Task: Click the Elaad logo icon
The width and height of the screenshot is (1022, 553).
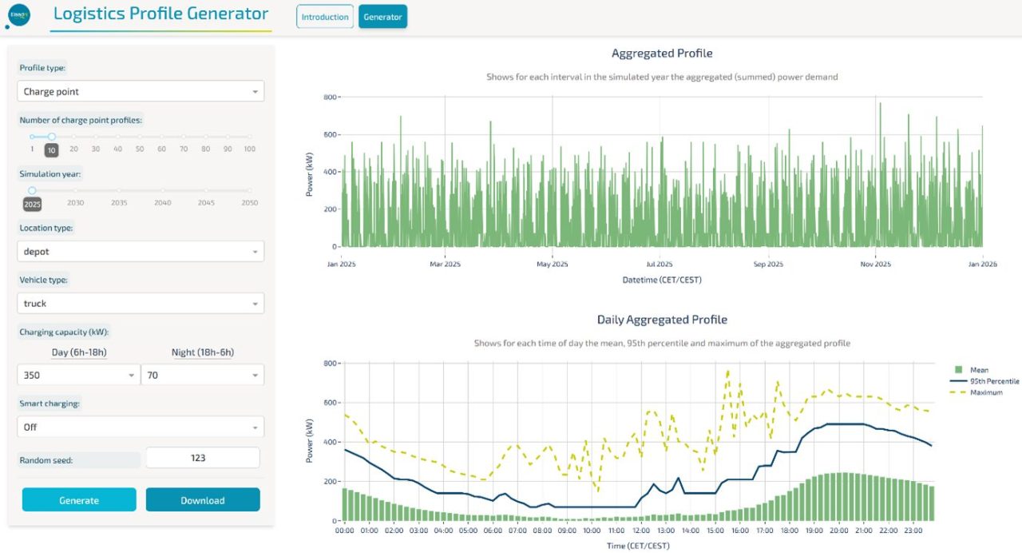Action: click(x=18, y=16)
